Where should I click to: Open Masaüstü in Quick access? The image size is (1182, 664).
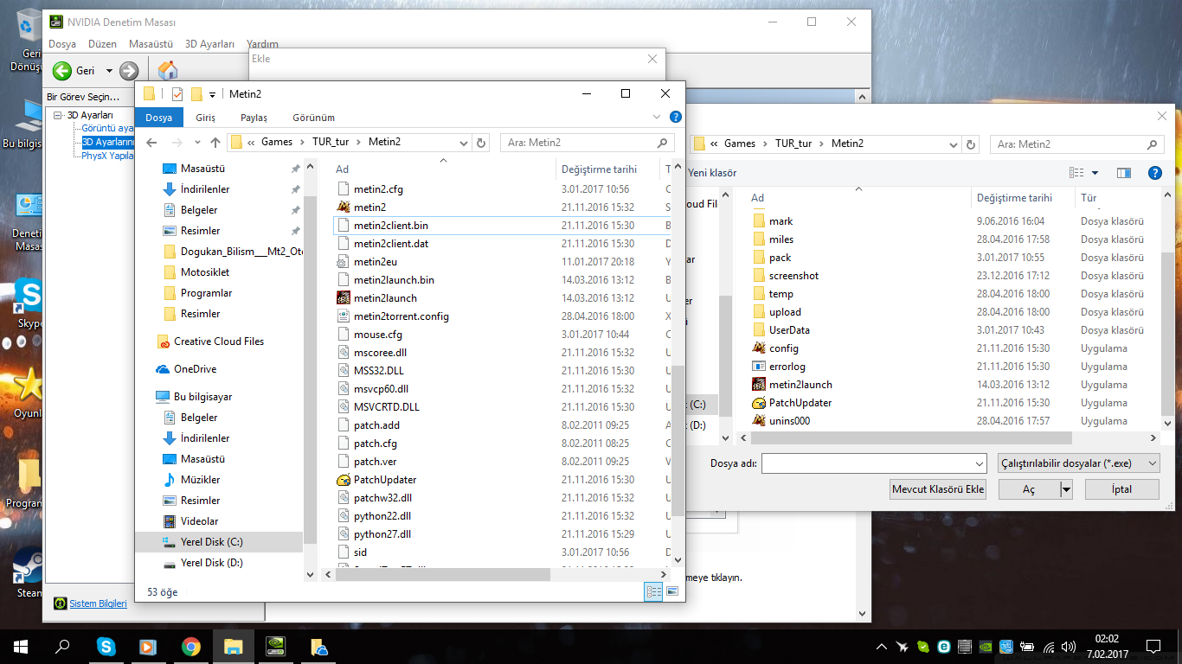[202, 169]
